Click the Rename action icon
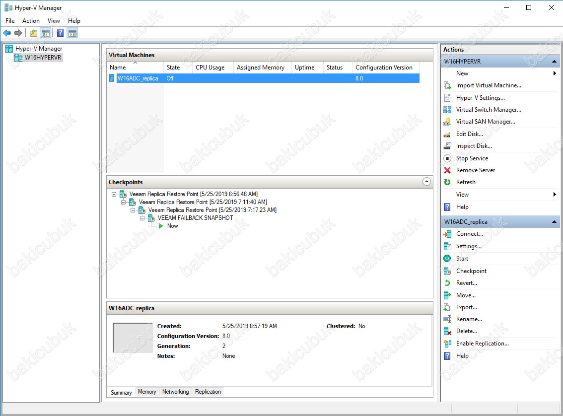The height and width of the screenshot is (416, 563). (x=447, y=319)
